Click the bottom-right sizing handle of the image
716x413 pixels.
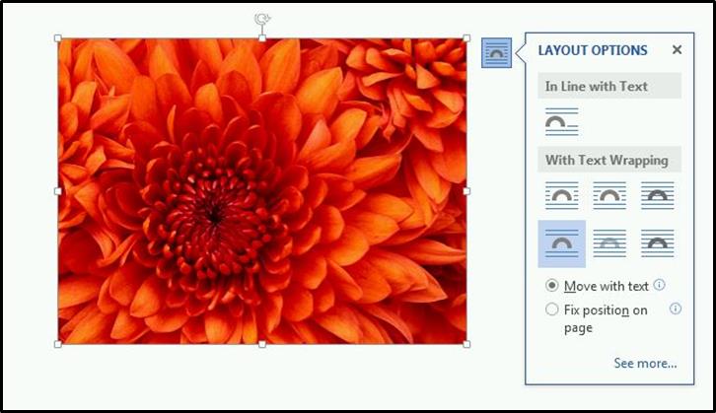click(466, 344)
